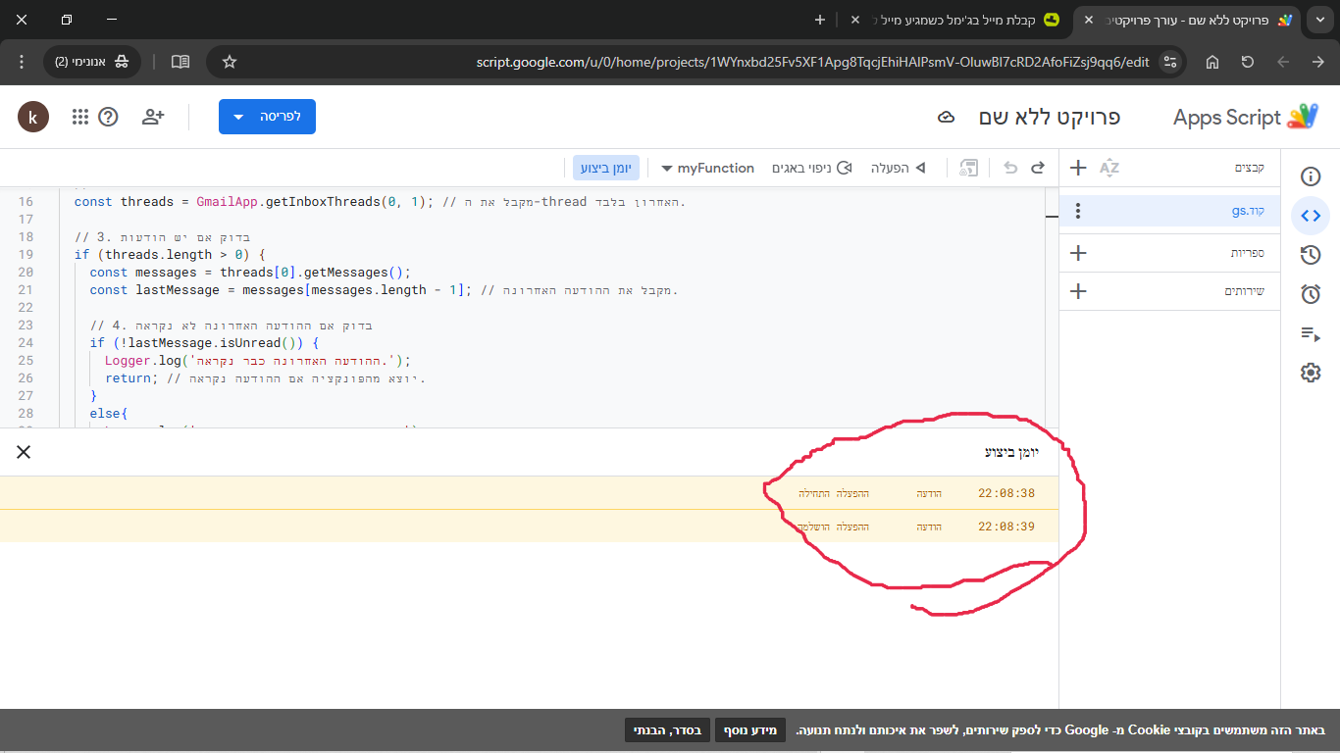This screenshot has width=1340, height=753.
Task: Accept cookies with בסדר, הבנתי button
Action: click(x=667, y=730)
